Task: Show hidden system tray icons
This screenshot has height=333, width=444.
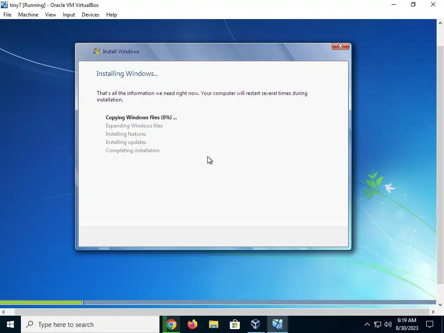Action: point(367,324)
